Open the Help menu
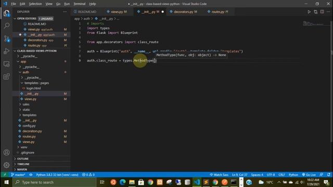 (x=93, y=4)
